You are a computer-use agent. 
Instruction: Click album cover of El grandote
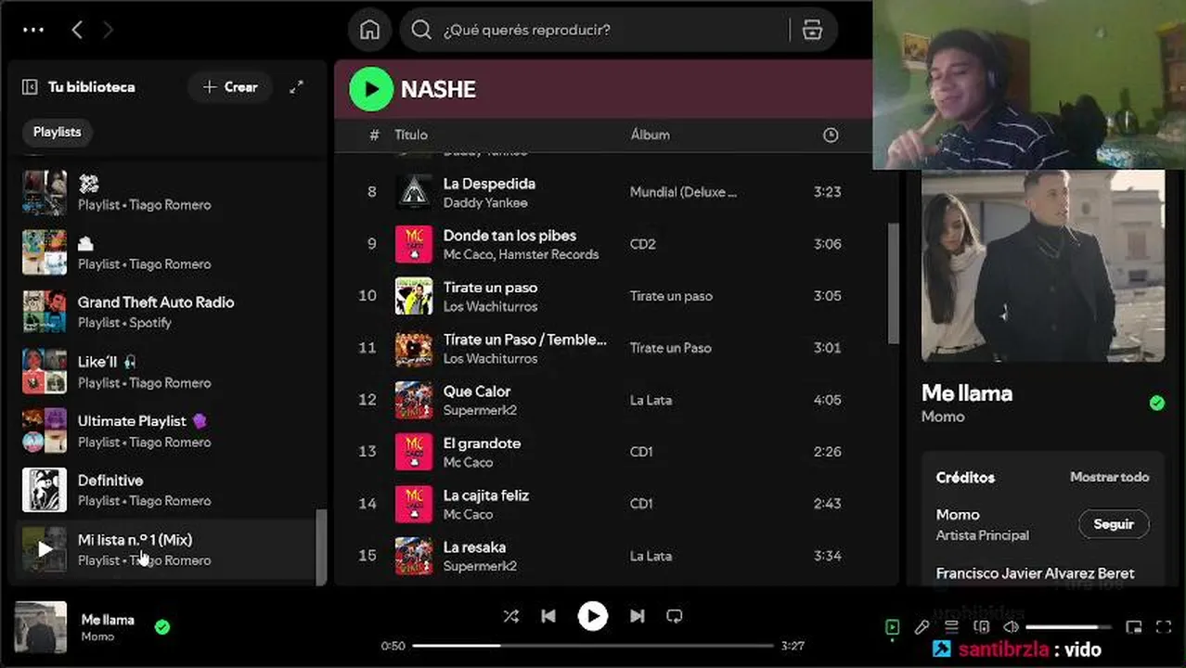coord(414,452)
